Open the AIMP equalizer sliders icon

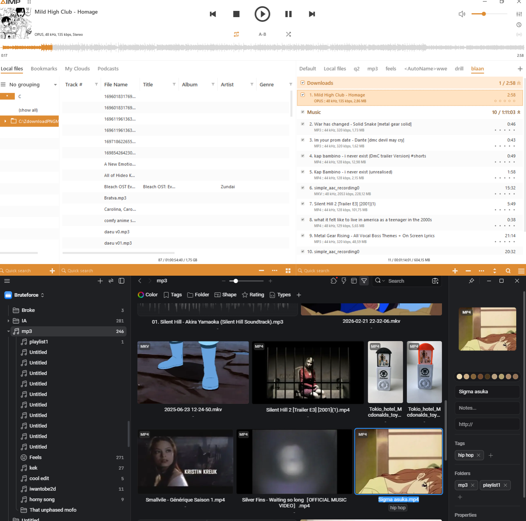pos(519,14)
